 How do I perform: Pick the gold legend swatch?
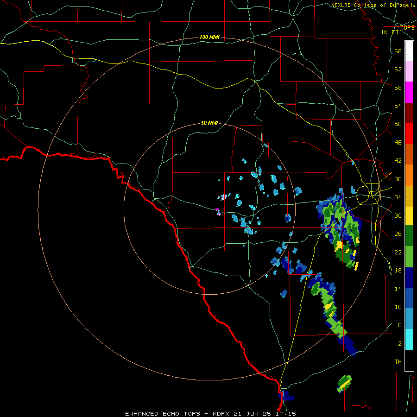[409, 196]
